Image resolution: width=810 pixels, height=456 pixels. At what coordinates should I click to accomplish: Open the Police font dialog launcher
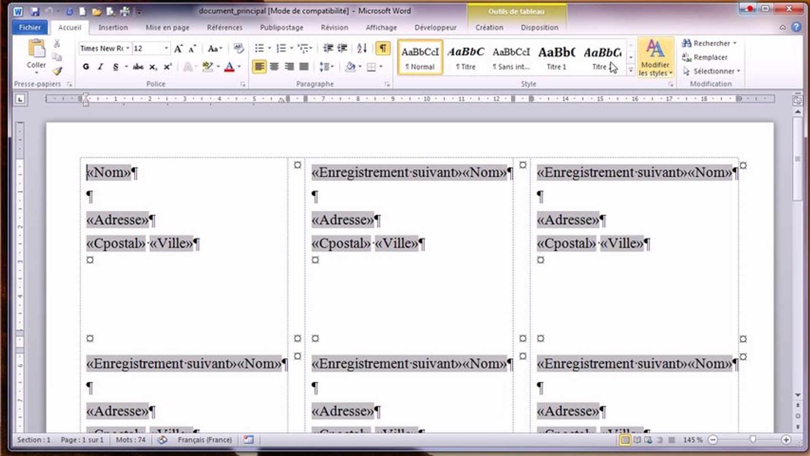tap(243, 84)
